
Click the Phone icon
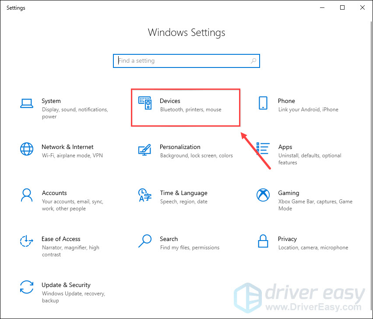pos(263,103)
